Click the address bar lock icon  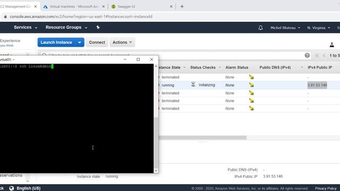coord(5,16)
